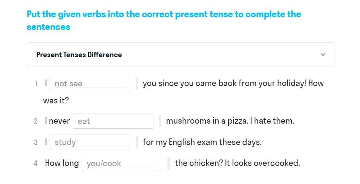Click sentence number 4
The height and width of the screenshot is (184, 360).
point(36,163)
